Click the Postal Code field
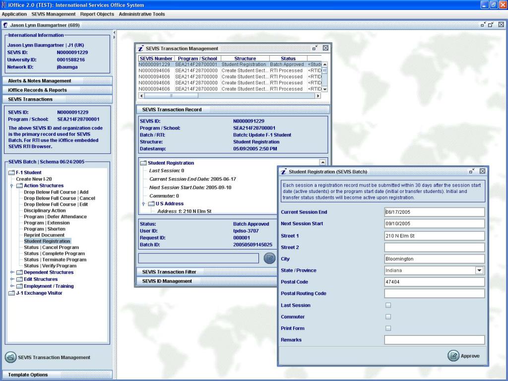This screenshot has height=381, width=508. click(x=434, y=282)
